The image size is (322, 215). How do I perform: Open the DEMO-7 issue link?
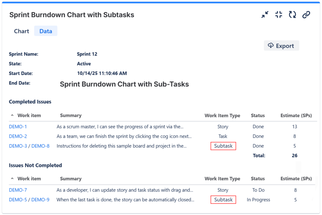[18, 190]
